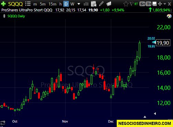The width and height of the screenshot is (173, 127).
Task: Select the Weekly (W) timeframe
Action: [x=72, y=4]
